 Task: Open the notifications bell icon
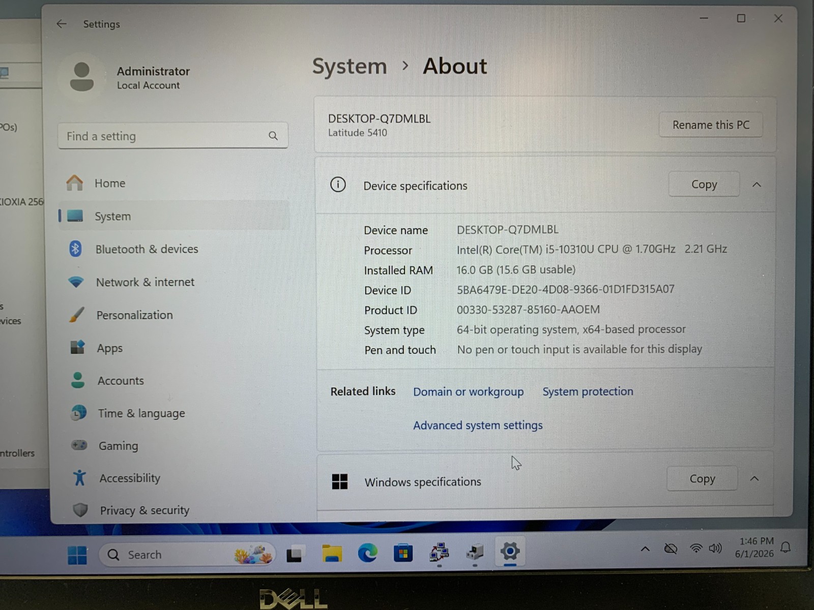786,547
